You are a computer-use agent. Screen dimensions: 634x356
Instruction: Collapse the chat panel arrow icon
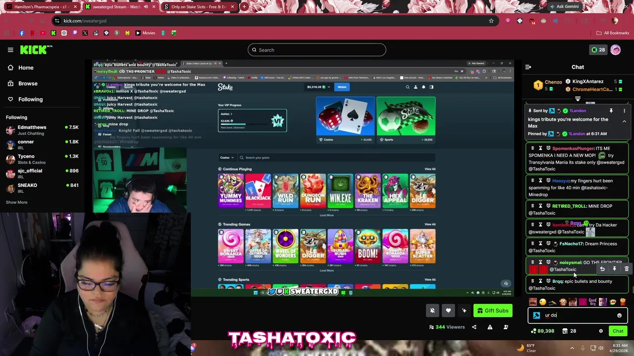(528, 67)
